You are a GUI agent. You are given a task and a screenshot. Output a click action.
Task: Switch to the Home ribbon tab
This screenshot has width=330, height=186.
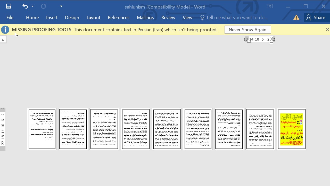tap(32, 18)
